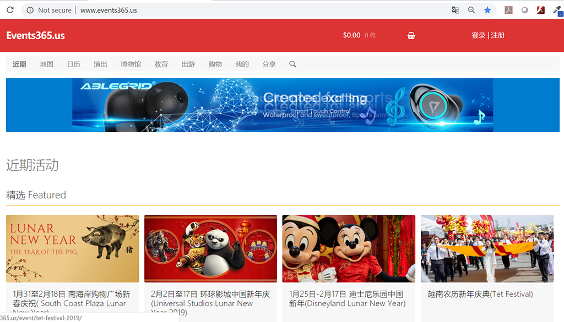Open the 我的 menu item
This screenshot has width=564, height=322.
242,64
